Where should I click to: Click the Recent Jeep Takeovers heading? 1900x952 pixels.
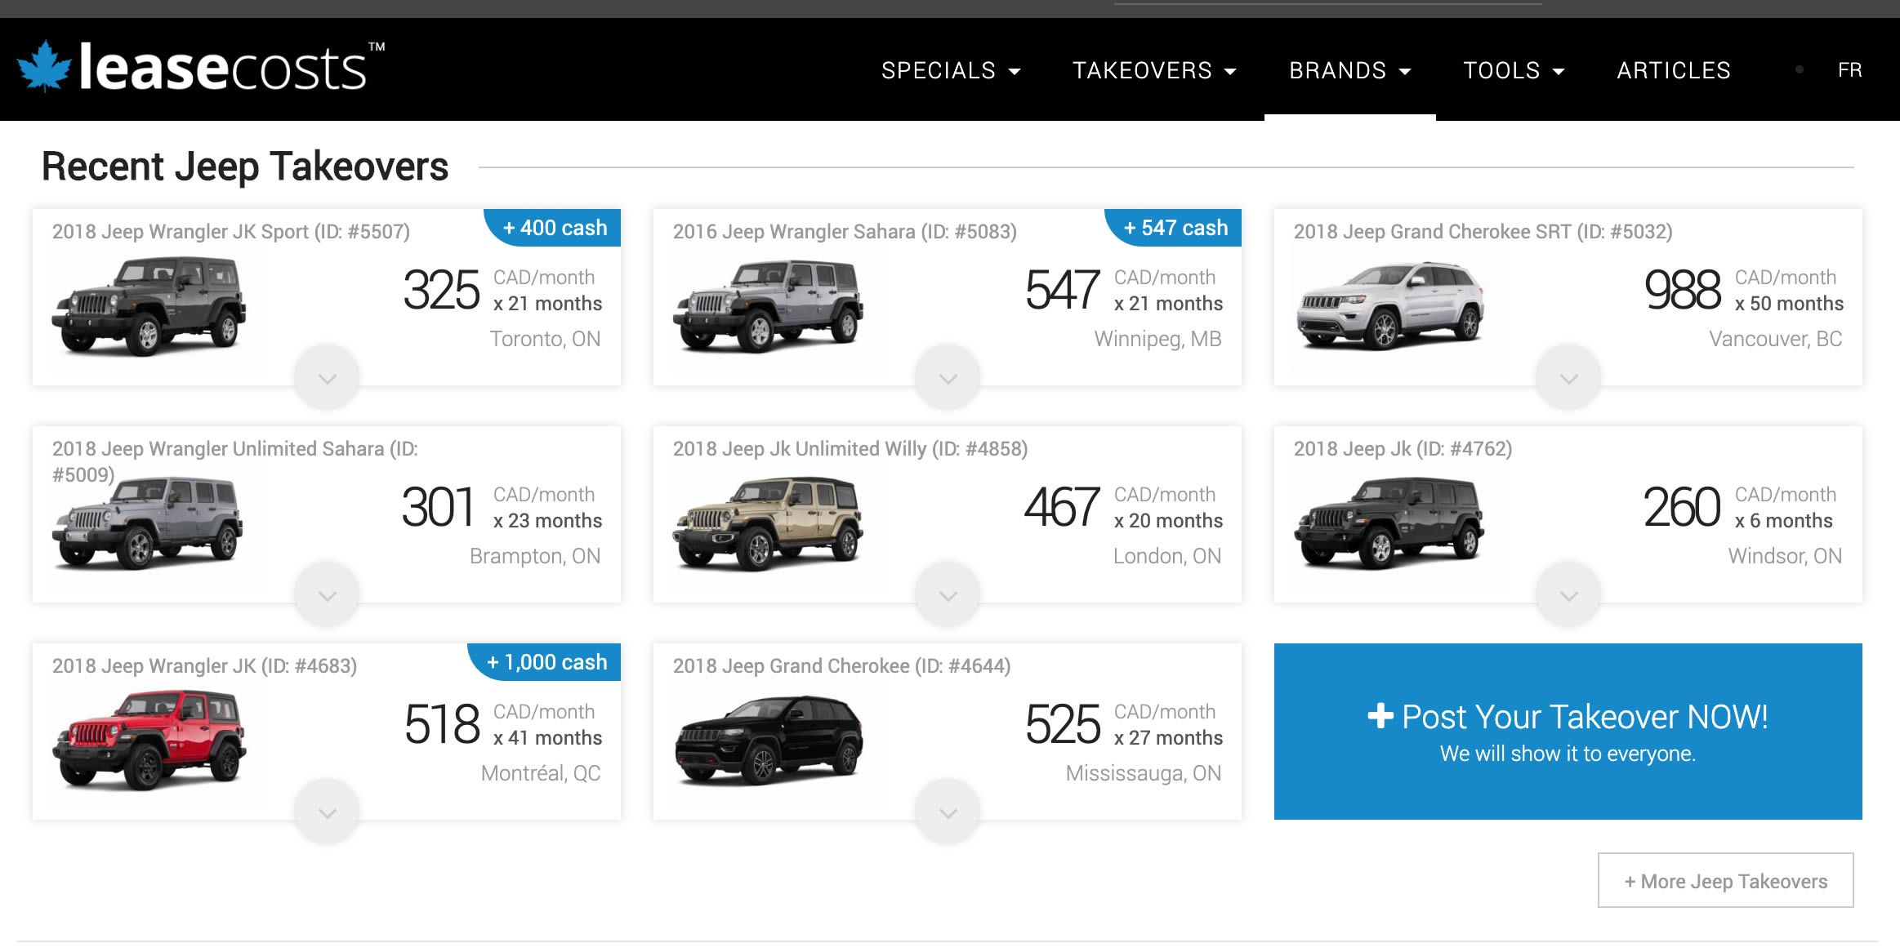point(245,167)
